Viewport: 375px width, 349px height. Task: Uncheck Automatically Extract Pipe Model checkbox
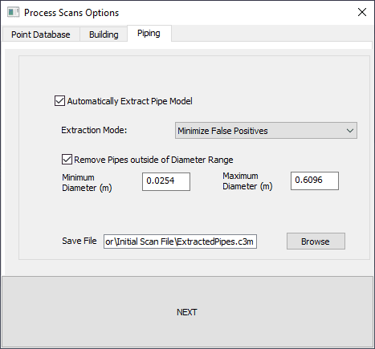tap(59, 101)
